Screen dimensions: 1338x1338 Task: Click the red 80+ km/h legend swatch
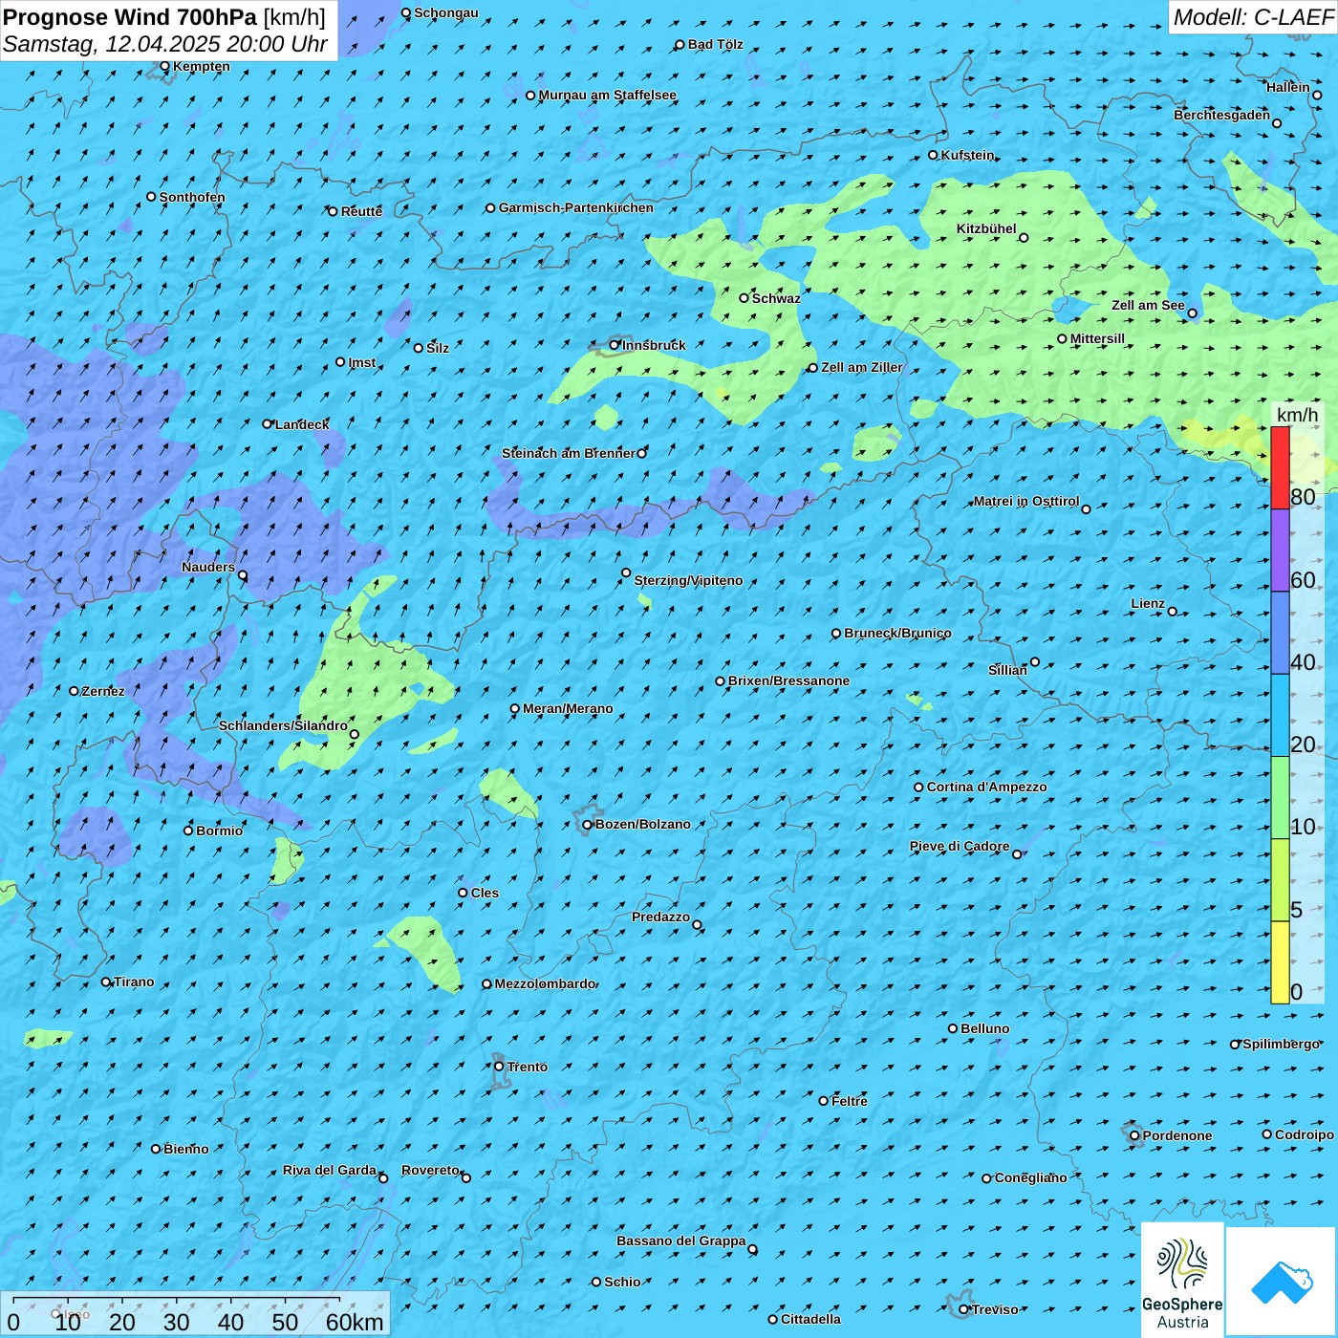1280,467
